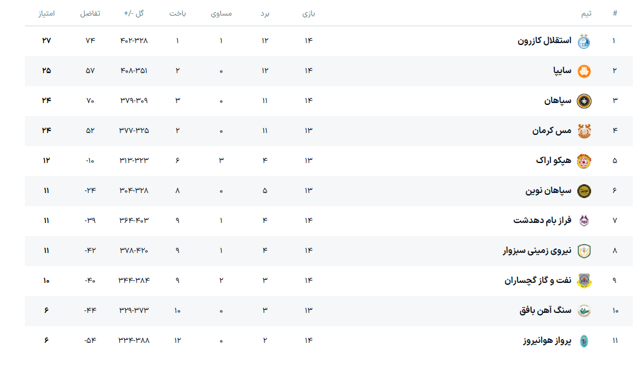Open the استقلال کازرون team name link

(544, 41)
